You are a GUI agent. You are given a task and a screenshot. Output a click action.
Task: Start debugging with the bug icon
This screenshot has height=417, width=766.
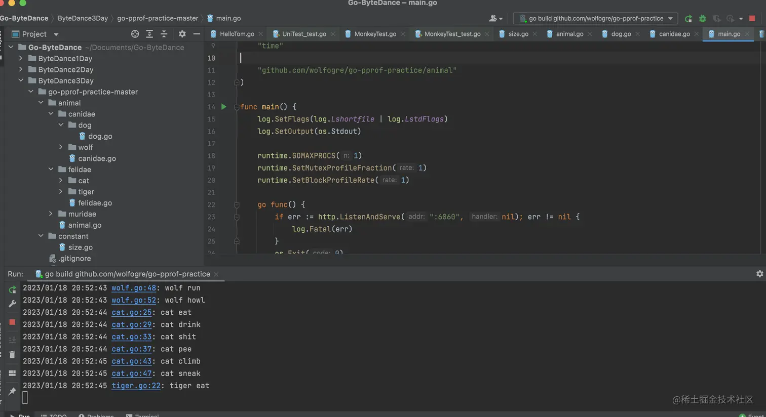pos(702,19)
